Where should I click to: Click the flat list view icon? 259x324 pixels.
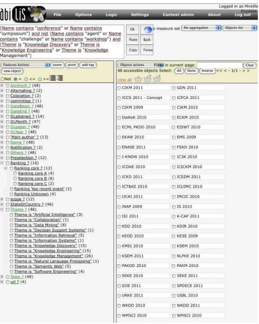coord(53,78)
